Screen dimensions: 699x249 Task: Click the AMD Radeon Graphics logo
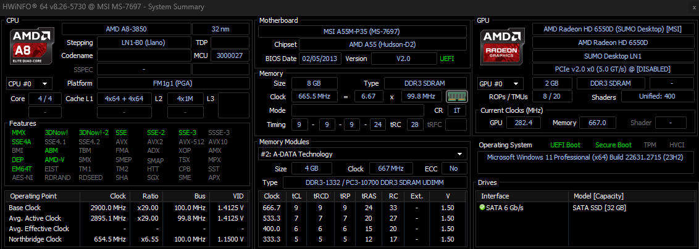tap(503, 46)
